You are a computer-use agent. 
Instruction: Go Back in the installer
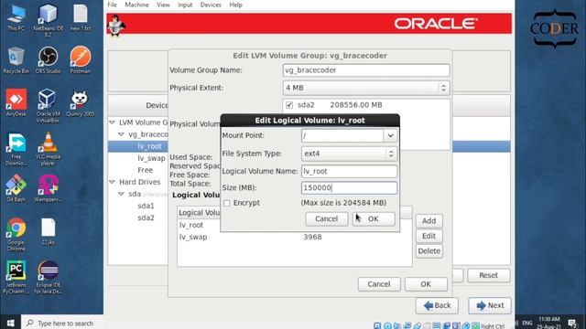tap(437, 305)
